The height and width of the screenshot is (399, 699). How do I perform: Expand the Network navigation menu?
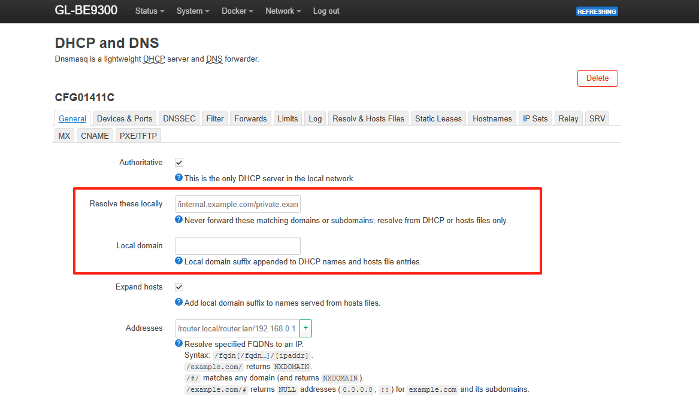click(283, 11)
